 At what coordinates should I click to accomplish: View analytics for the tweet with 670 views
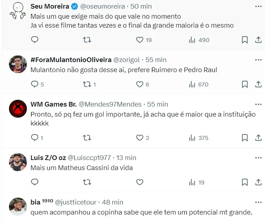199,84
